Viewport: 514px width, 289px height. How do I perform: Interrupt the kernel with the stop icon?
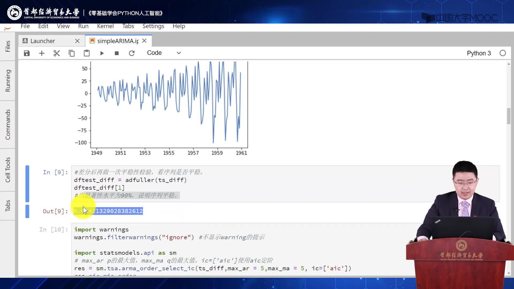(x=117, y=53)
